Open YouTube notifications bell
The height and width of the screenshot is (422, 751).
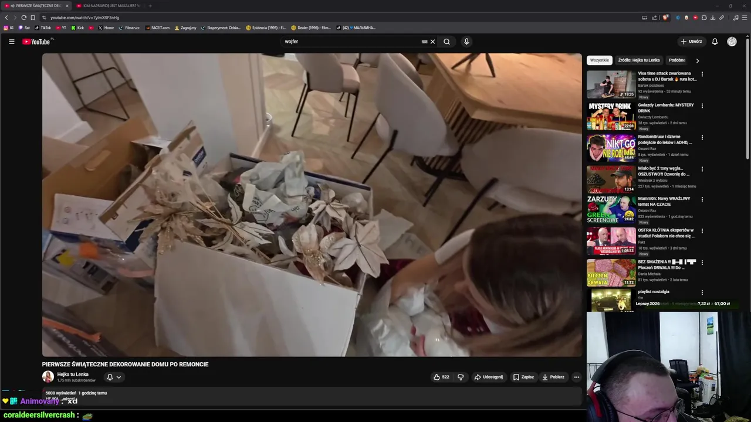click(715, 42)
